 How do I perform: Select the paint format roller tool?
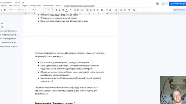tap(5, 10)
